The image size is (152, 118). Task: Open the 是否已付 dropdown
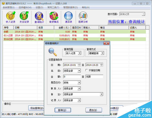click(79, 82)
